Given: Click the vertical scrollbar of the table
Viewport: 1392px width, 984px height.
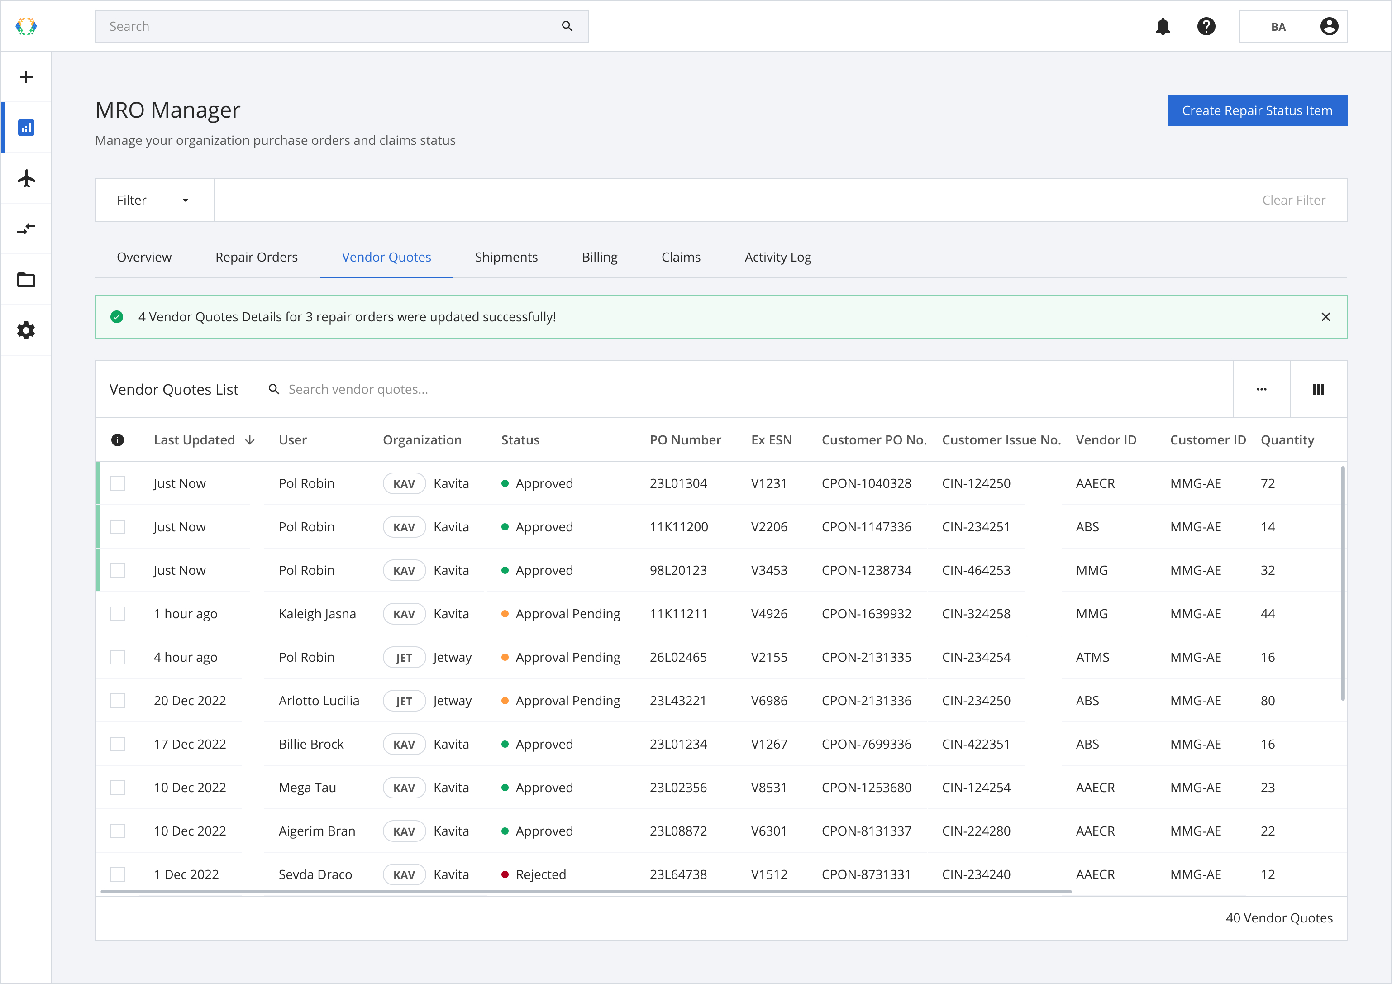Looking at the screenshot, I should [x=1343, y=583].
